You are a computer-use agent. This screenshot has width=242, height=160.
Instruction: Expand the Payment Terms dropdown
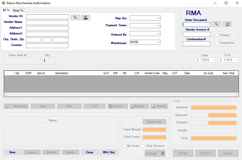coord(158,26)
